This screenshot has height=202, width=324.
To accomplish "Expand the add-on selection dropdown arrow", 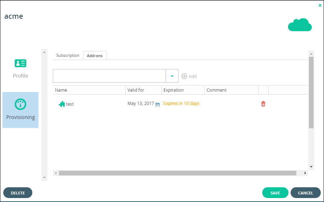I will click(x=172, y=76).
